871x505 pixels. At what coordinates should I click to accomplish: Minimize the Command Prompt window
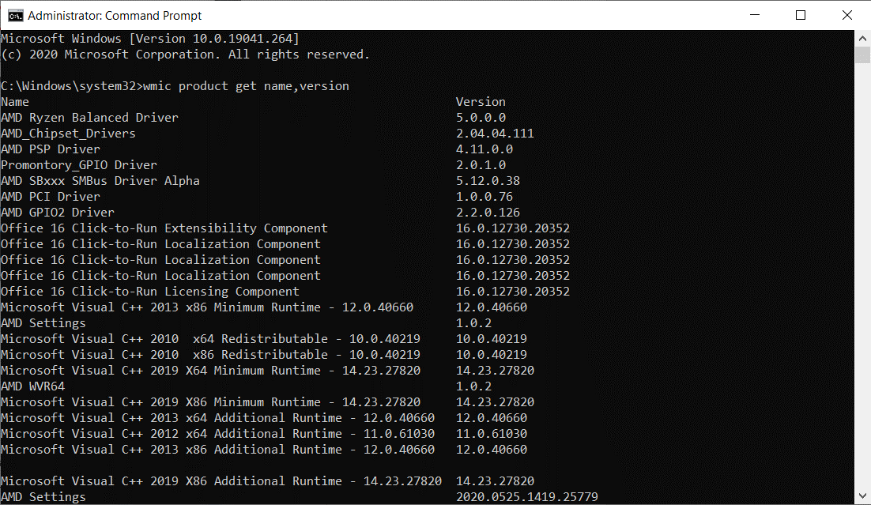[x=754, y=15]
